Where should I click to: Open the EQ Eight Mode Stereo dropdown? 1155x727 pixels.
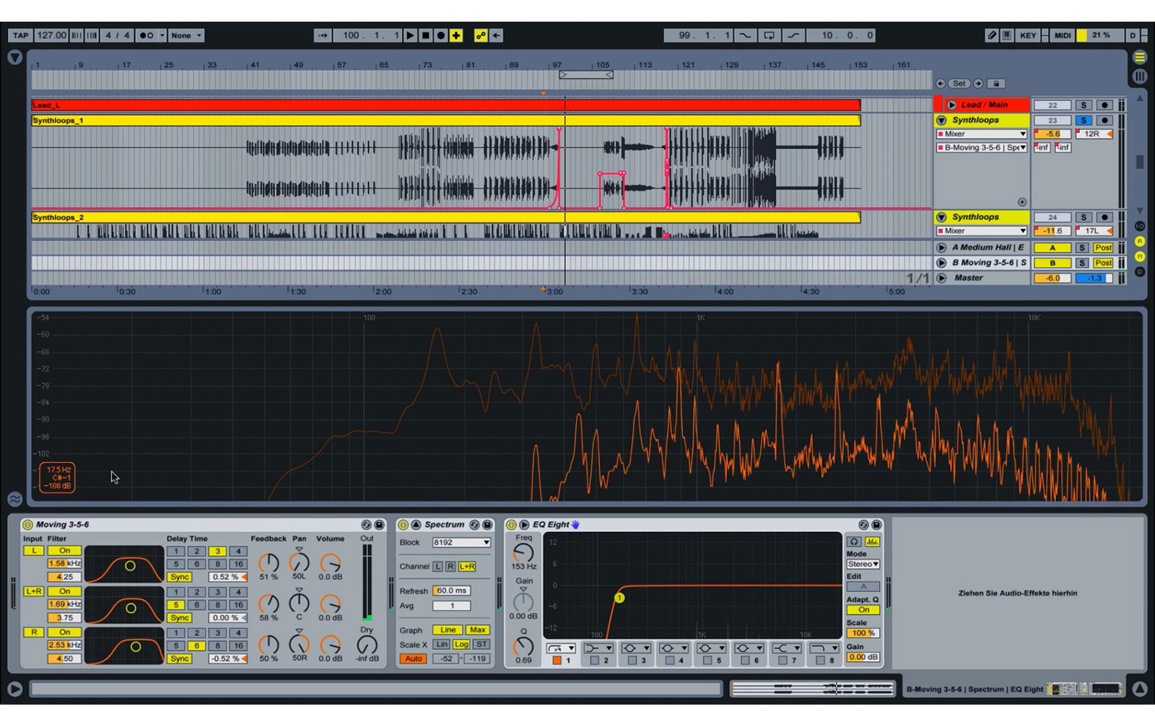[863, 565]
